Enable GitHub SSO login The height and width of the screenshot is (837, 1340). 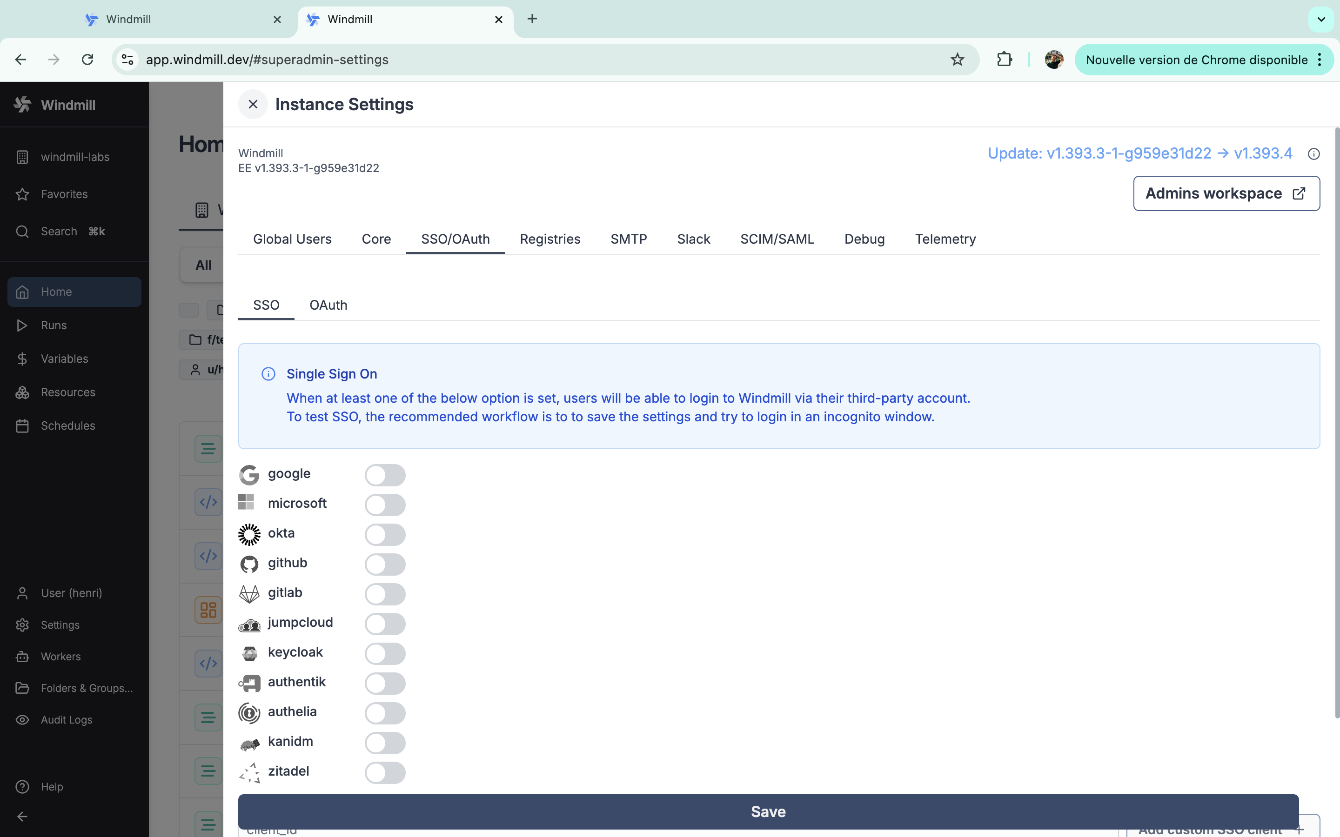click(x=385, y=564)
